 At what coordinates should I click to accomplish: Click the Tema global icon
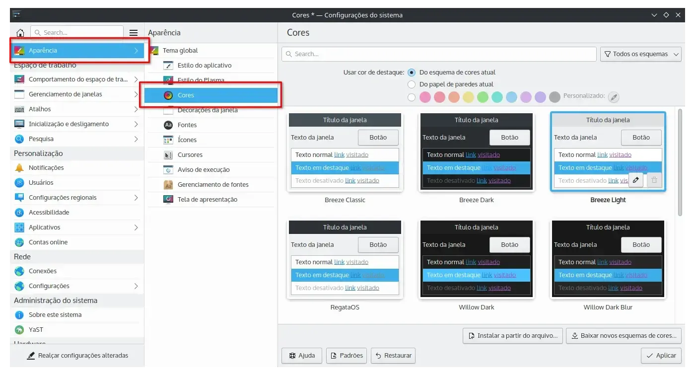[x=154, y=51]
